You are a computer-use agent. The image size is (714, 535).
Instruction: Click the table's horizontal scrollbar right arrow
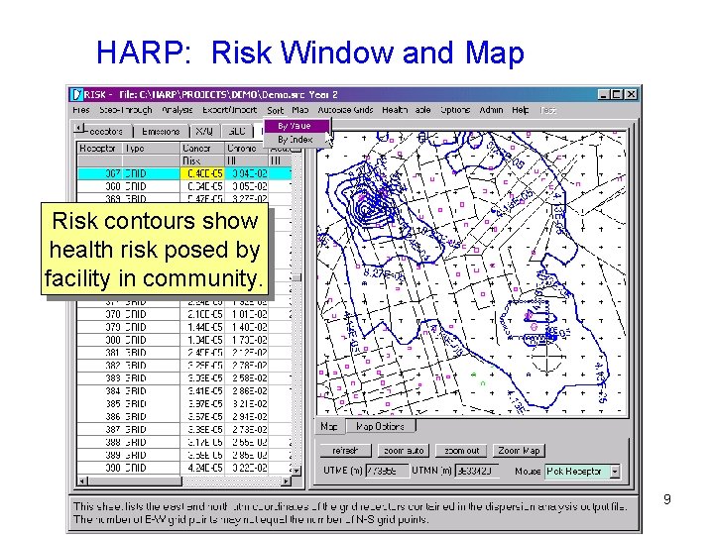pyautogui.click(x=287, y=481)
